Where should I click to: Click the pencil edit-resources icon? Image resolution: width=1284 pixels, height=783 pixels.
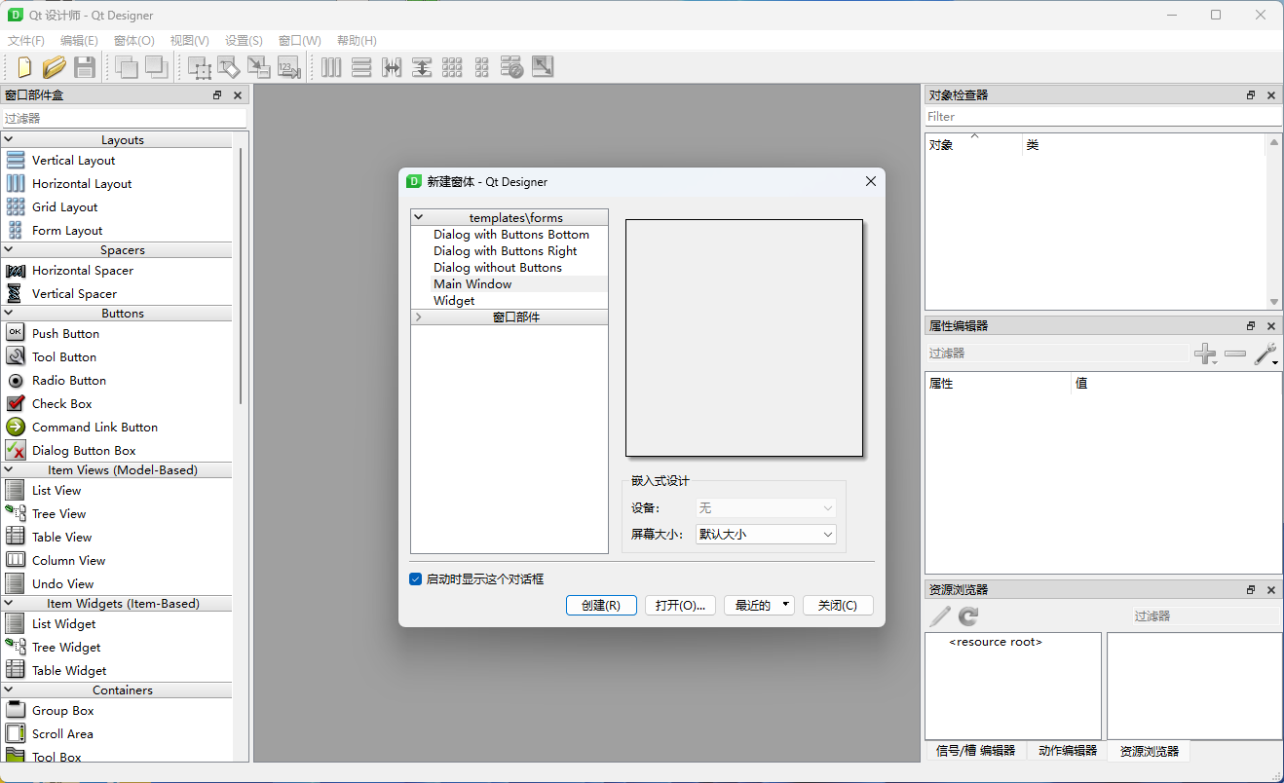click(x=940, y=615)
